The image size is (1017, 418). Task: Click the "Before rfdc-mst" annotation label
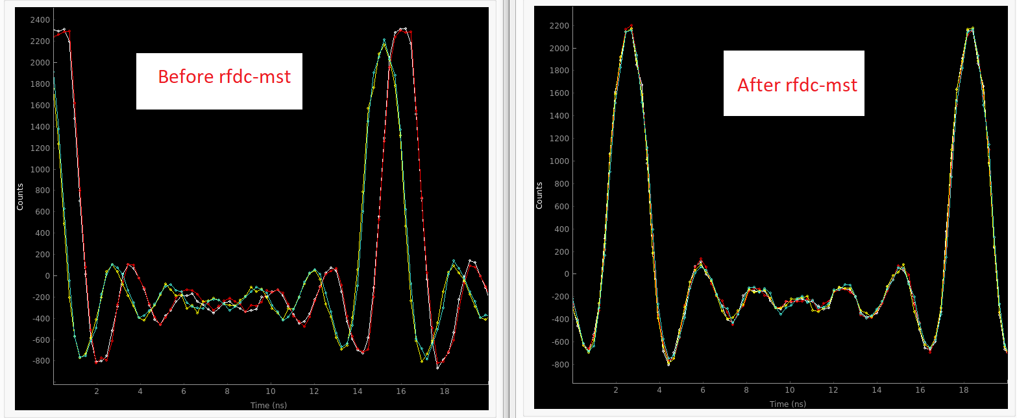(x=223, y=77)
